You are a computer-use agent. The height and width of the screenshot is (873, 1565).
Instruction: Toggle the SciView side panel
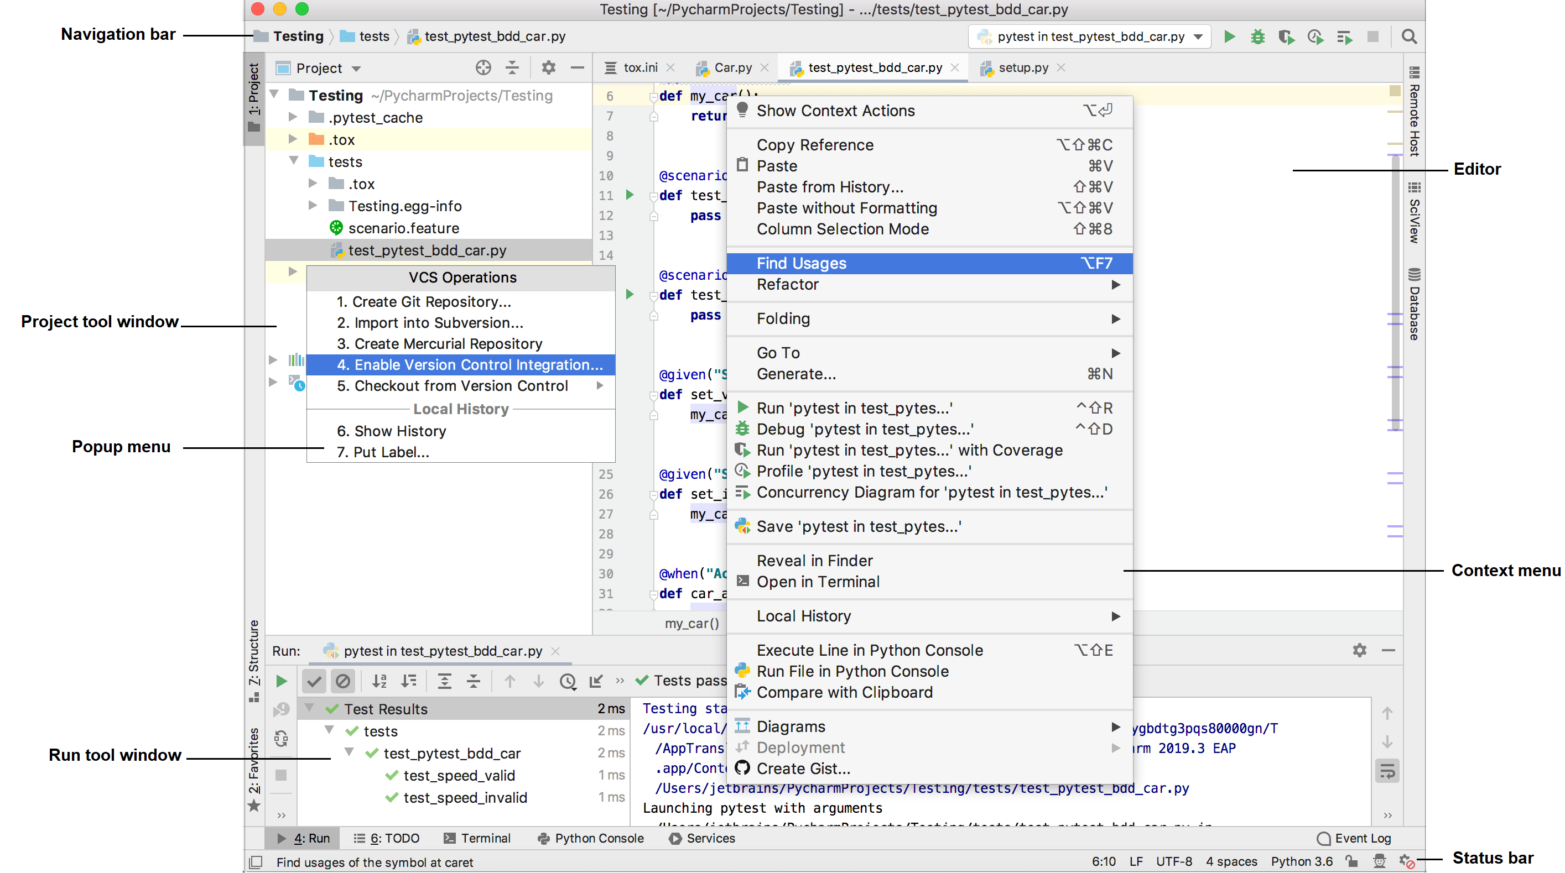[x=1414, y=212]
